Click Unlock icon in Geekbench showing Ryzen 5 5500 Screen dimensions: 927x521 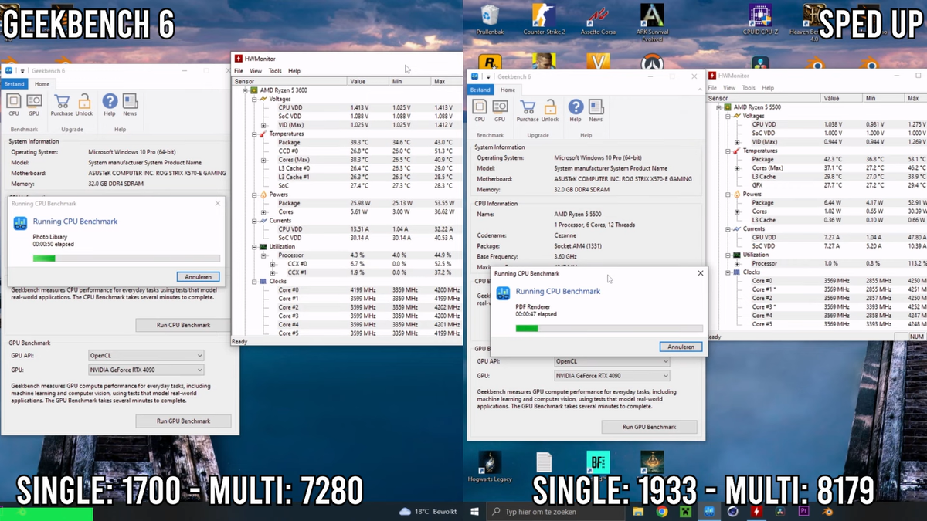(x=550, y=110)
